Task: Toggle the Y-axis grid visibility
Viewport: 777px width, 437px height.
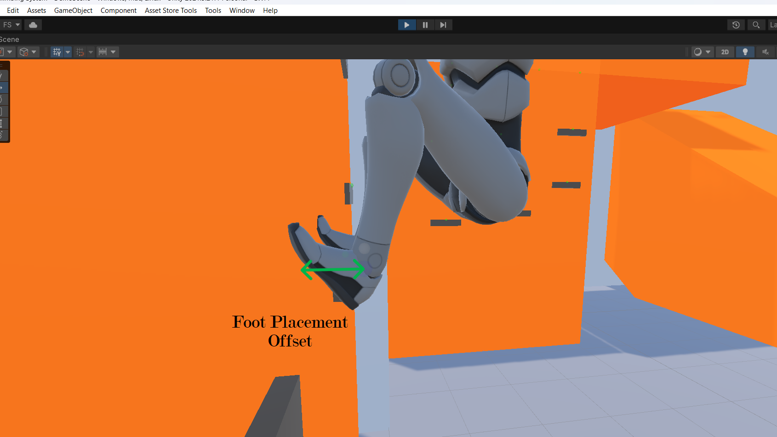Action: [57, 52]
